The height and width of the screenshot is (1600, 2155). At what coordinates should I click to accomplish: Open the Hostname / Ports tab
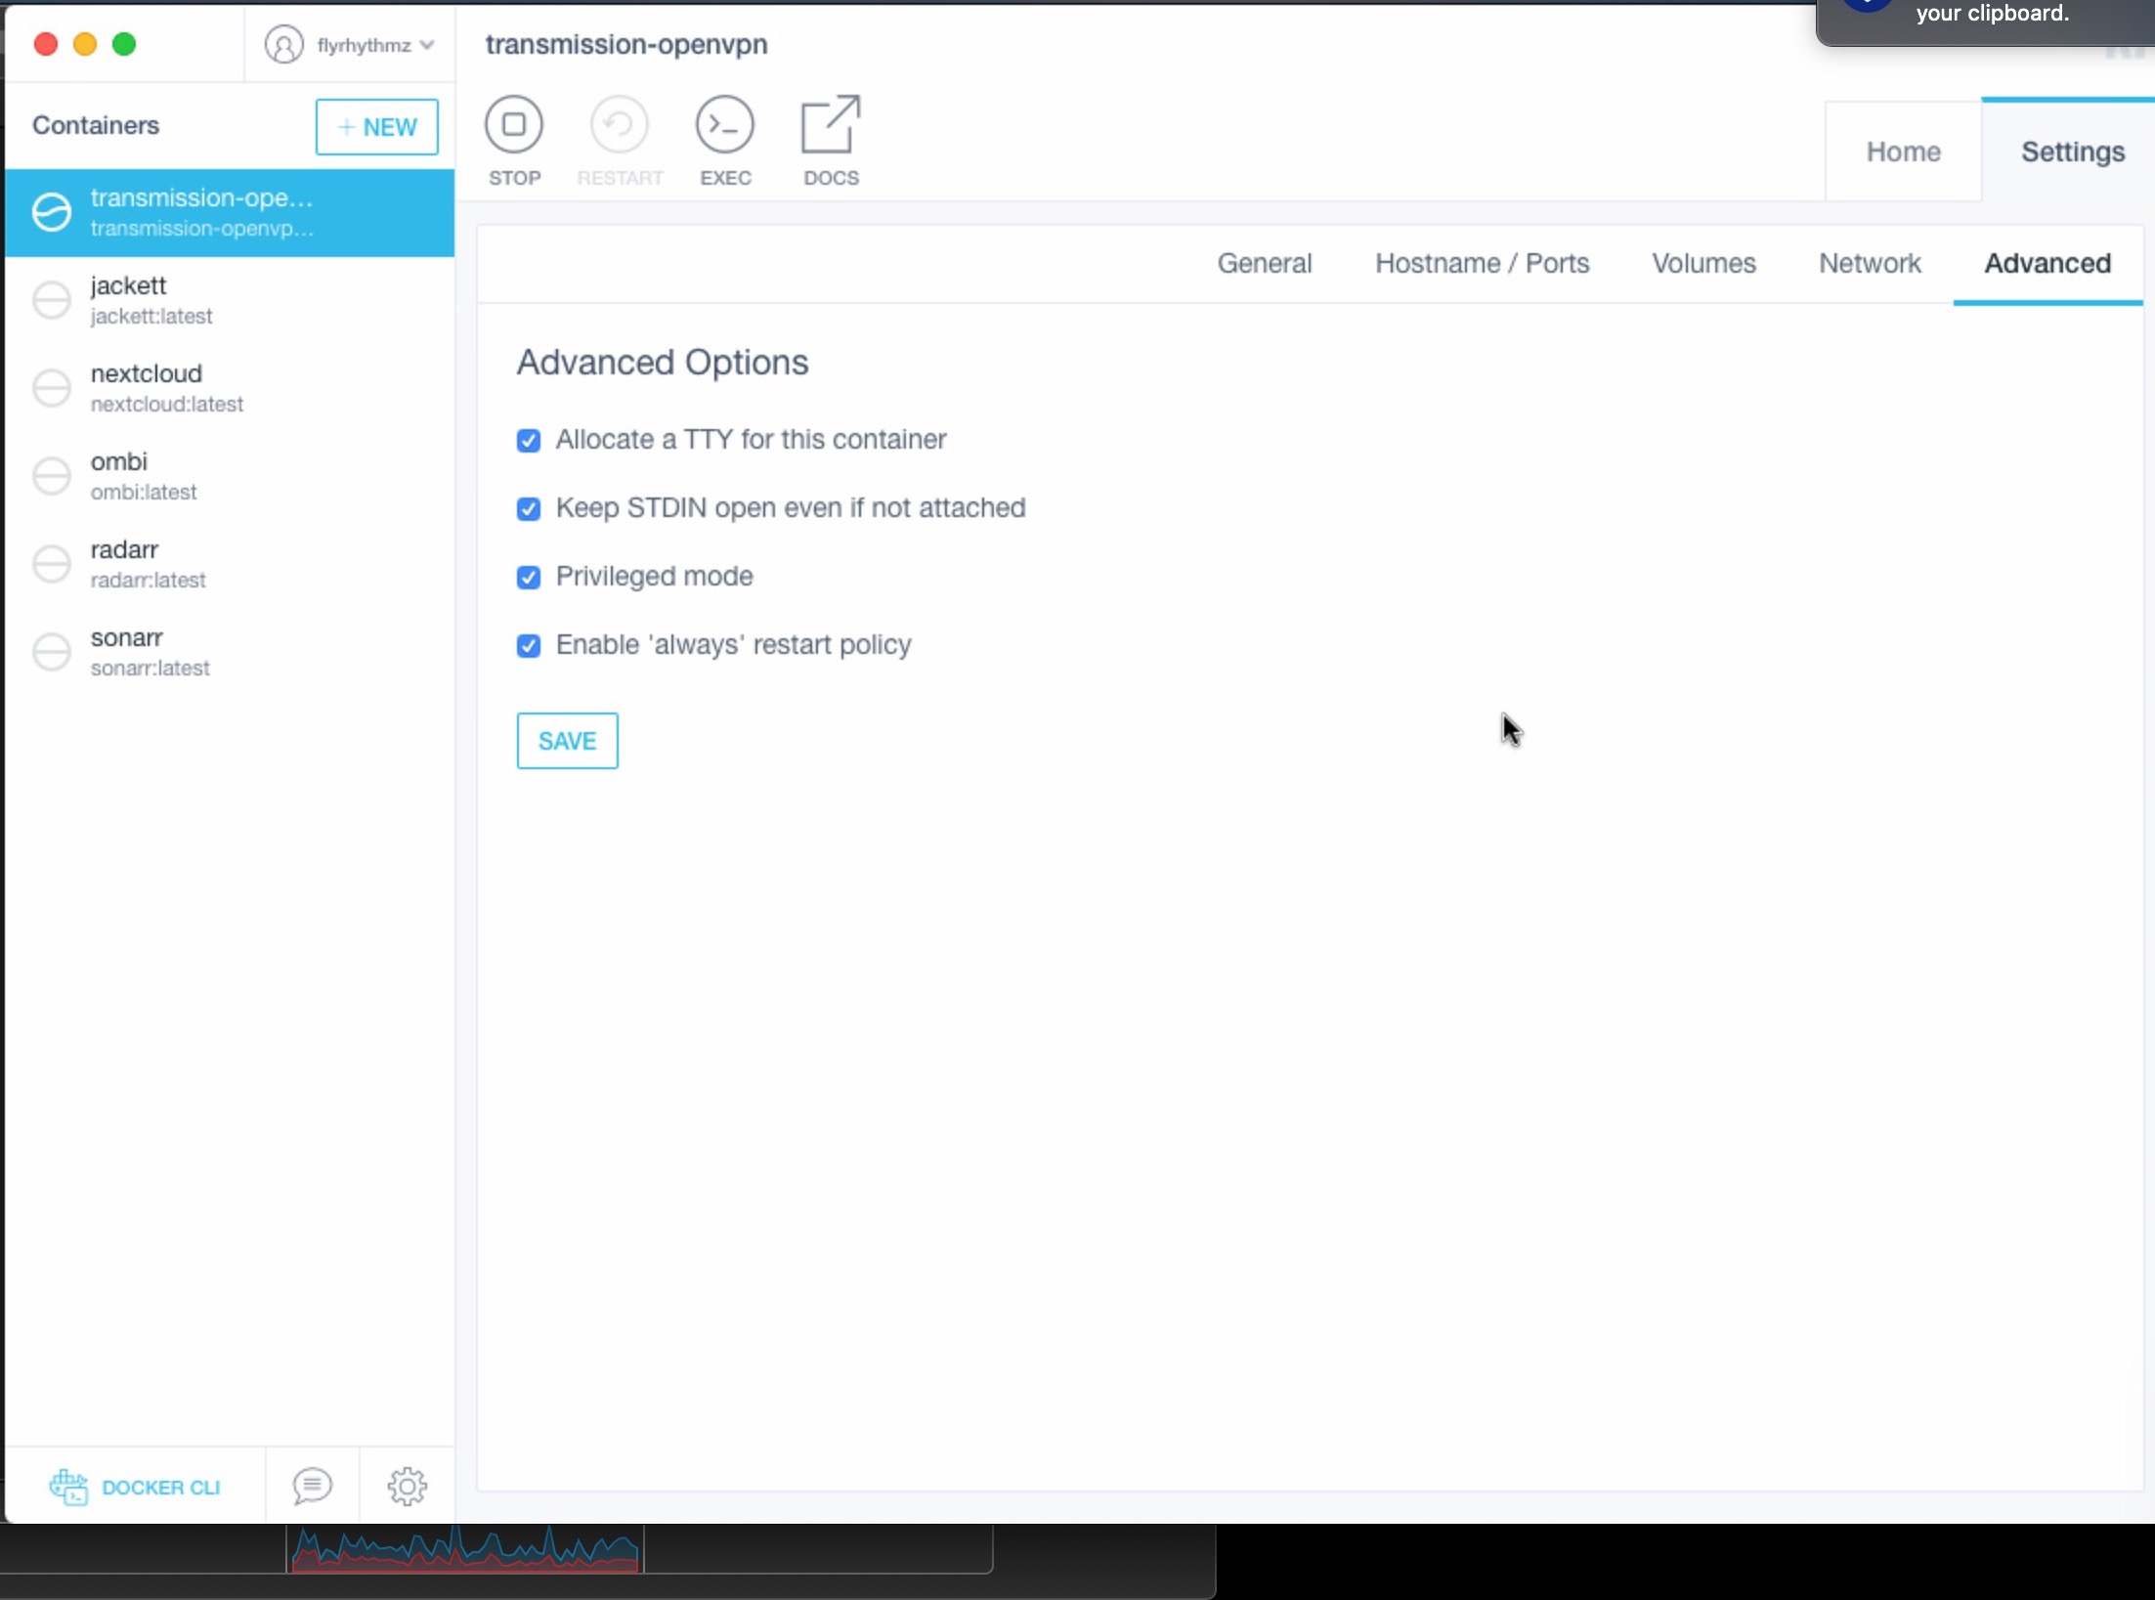click(x=1482, y=262)
